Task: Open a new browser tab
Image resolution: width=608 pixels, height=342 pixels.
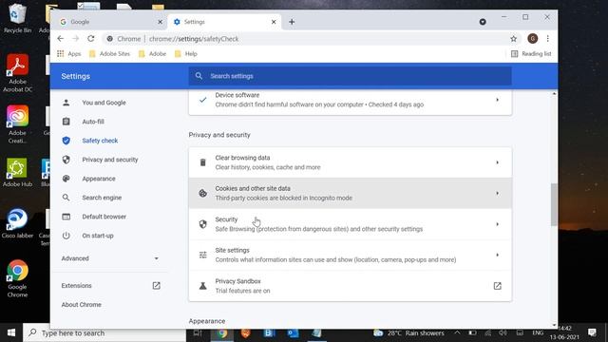Action: pyautogui.click(x=292, y=22)
